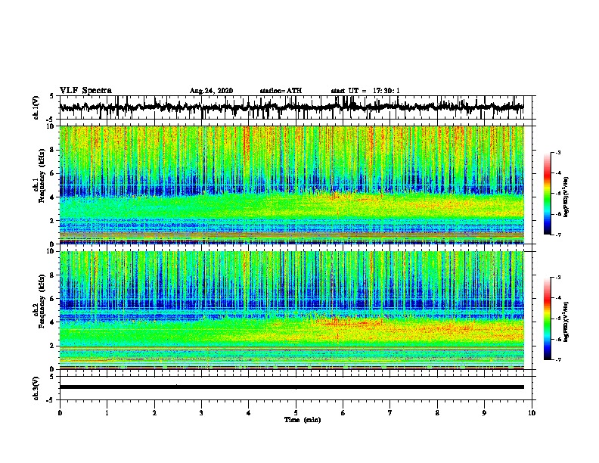Click the "-3" label on ch.1 colorbar
Viewport: 599px width, 463px height.
tap(557, 153)
